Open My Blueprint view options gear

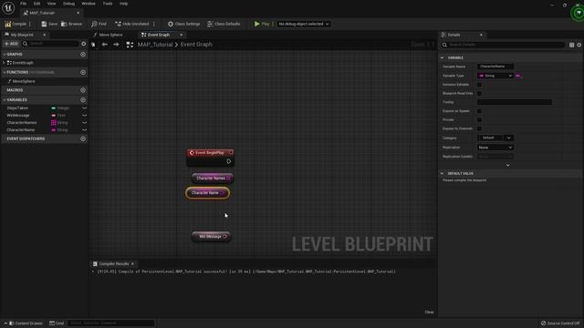(83, 44)
